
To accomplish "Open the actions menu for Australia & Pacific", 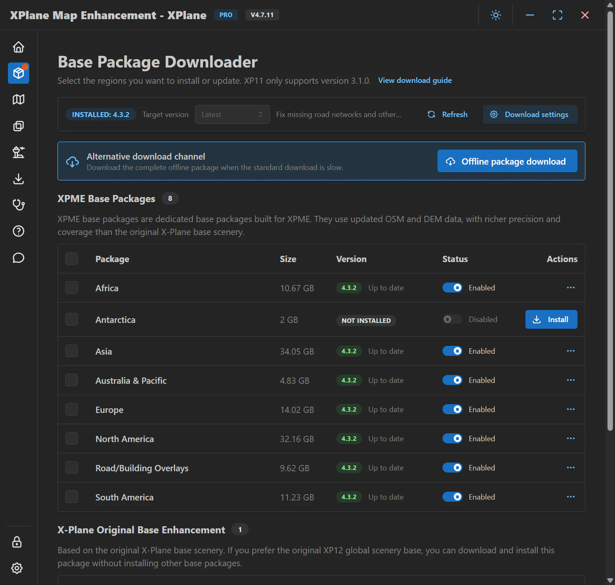I will pos(570,380).
